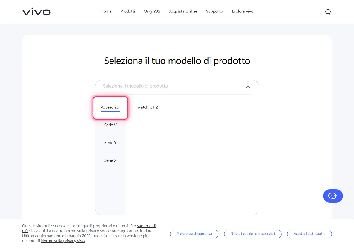Open the chatbot assistant bubble
The image size is (354, 249).
pyautogui.click(x=333, y=196)
